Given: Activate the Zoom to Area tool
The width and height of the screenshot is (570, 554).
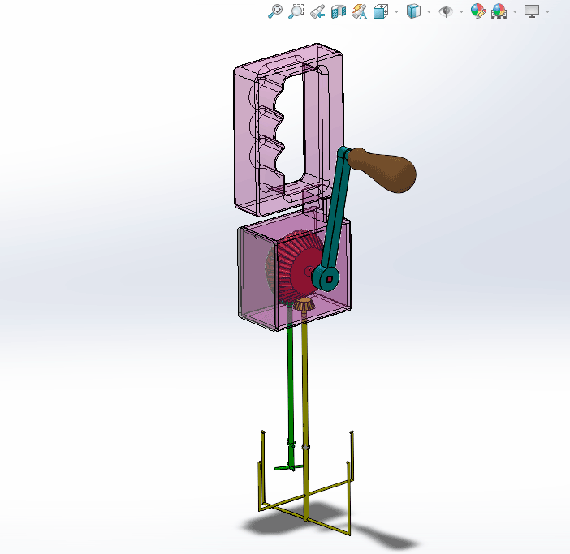Looking at the screenshot, I should tap(296, 11).
